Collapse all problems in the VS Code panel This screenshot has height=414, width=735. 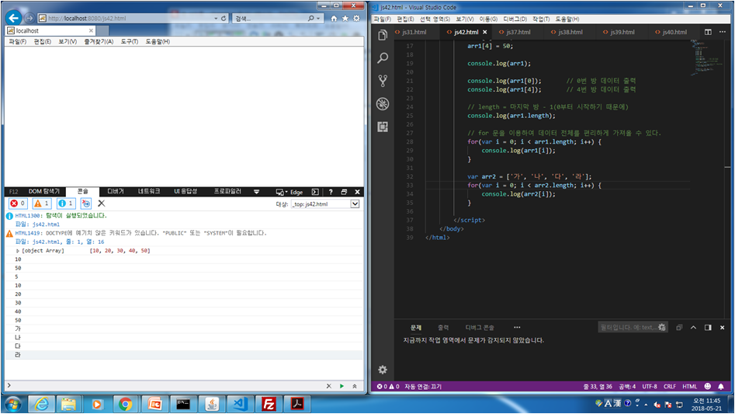(679, 327)
